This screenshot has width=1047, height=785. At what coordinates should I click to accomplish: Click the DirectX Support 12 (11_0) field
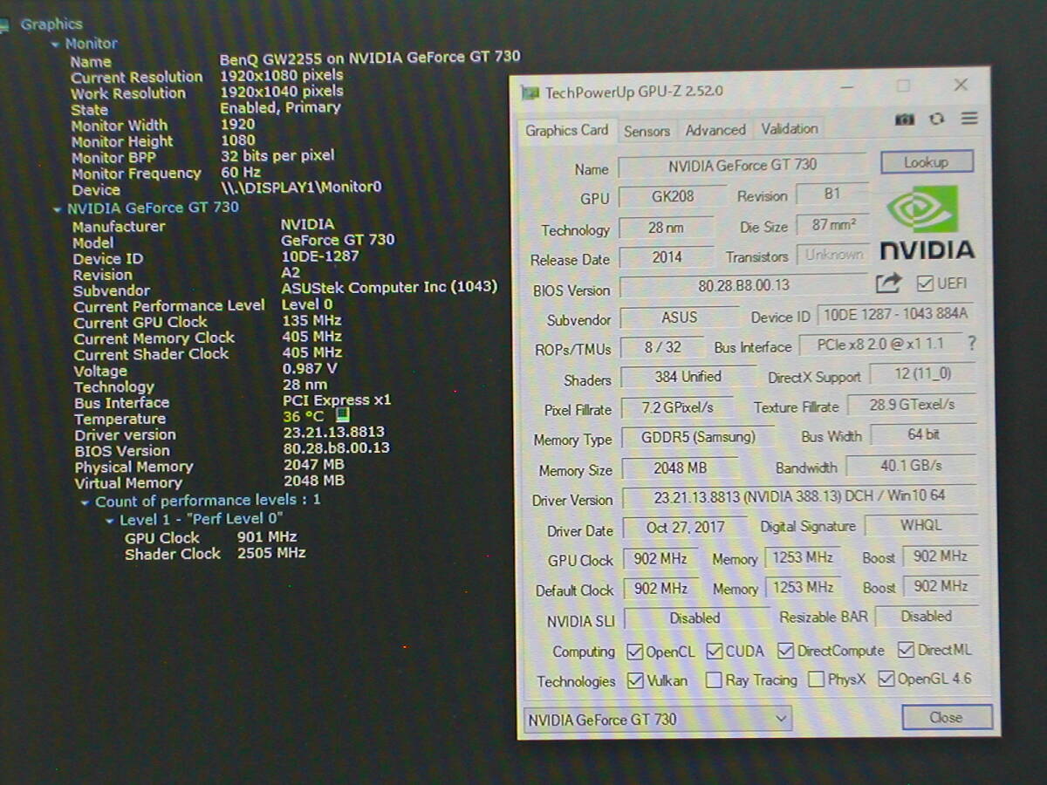(923, 375)
